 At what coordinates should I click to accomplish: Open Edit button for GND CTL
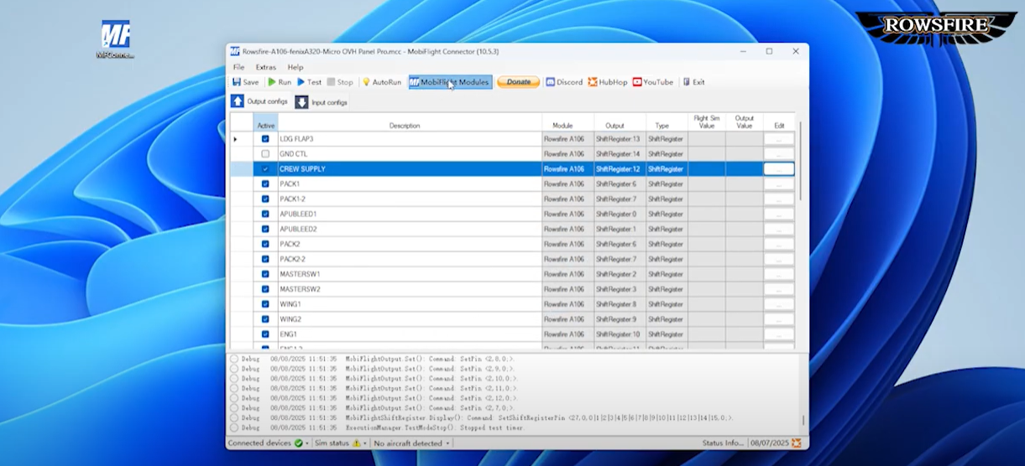(779, 154)
